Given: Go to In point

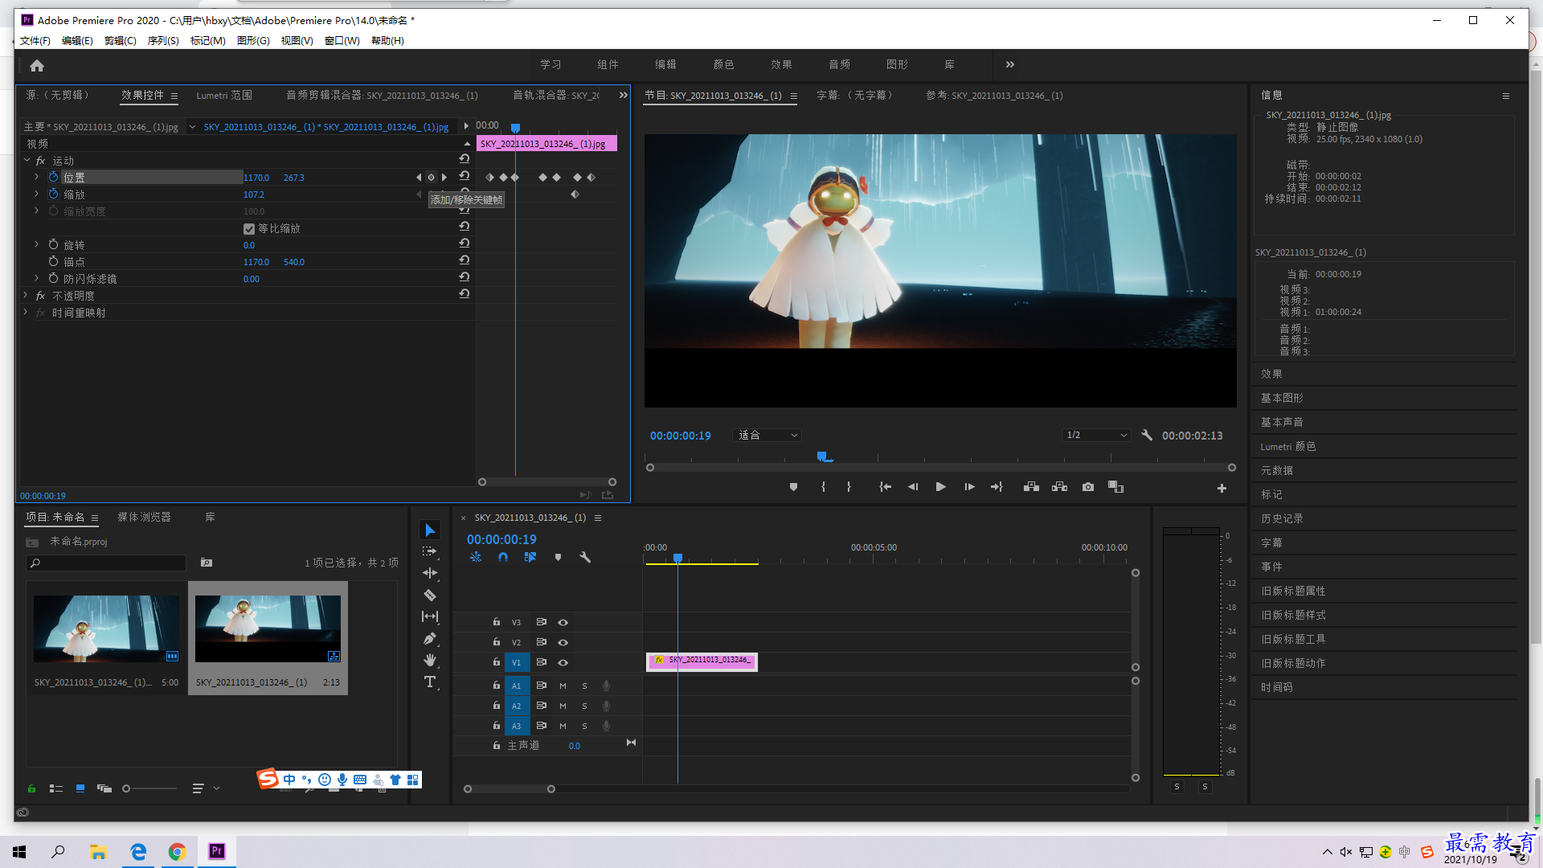Looking at the screenshot, I should pos(885,487).
